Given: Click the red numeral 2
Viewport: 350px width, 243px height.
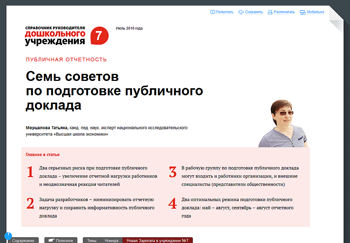Looking at the screenshot, I should click(x=30, y=203).
